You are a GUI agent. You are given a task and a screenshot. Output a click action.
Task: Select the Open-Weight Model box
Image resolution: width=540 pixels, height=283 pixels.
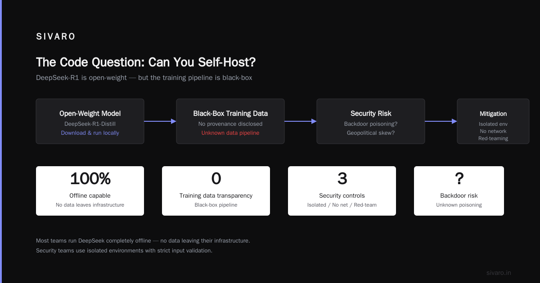tap(90, 121)
